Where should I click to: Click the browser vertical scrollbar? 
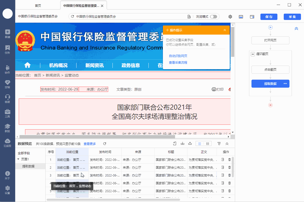pyautogui.click(x=233, y=42)
